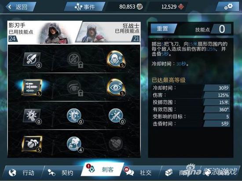Select the hooded assassin plus skill

[x=116, y=59]
